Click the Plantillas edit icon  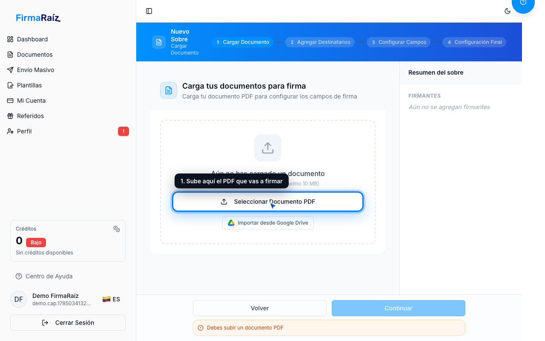click(10, 85)
